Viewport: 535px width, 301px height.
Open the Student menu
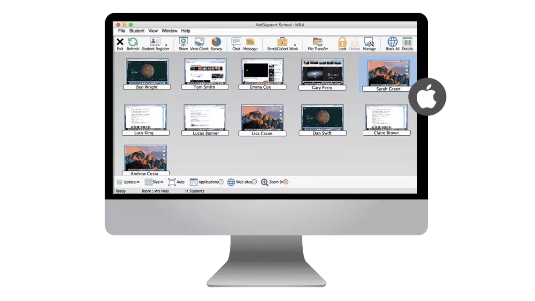[137, 31]
